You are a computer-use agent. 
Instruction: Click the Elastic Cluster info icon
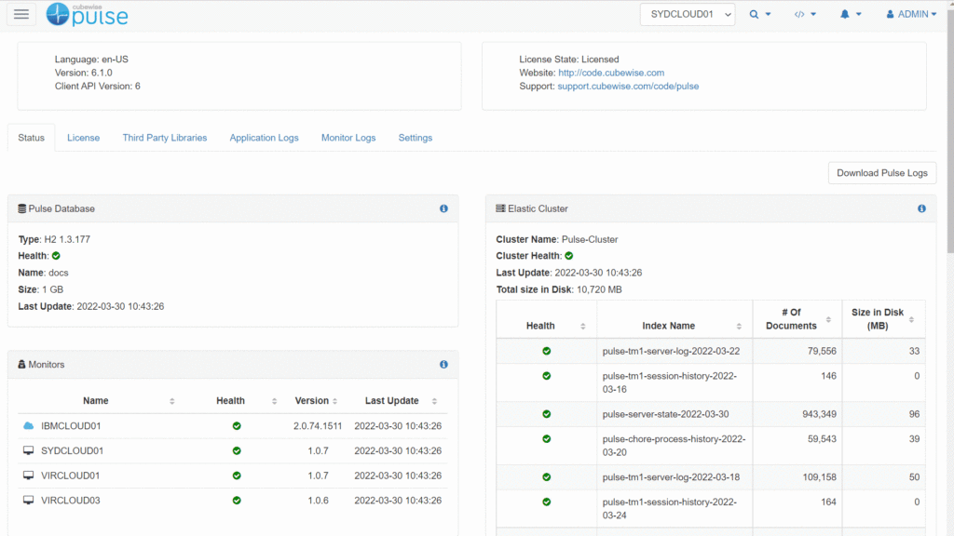tap(921, 208)
